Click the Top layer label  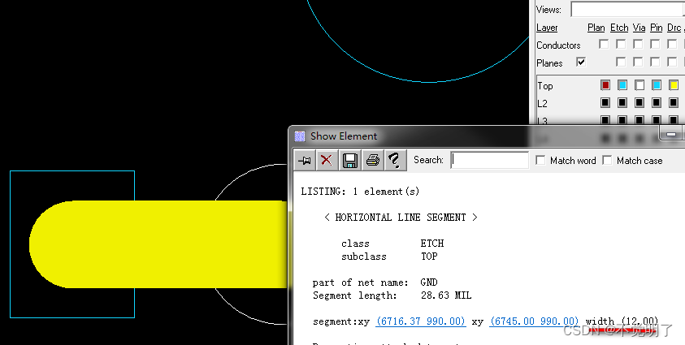click(545, 86)
